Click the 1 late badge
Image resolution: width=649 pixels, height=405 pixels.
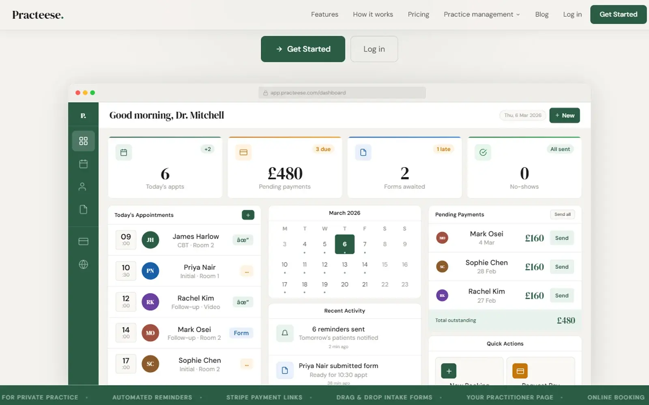pyautogui.click(x=443, y=149)
